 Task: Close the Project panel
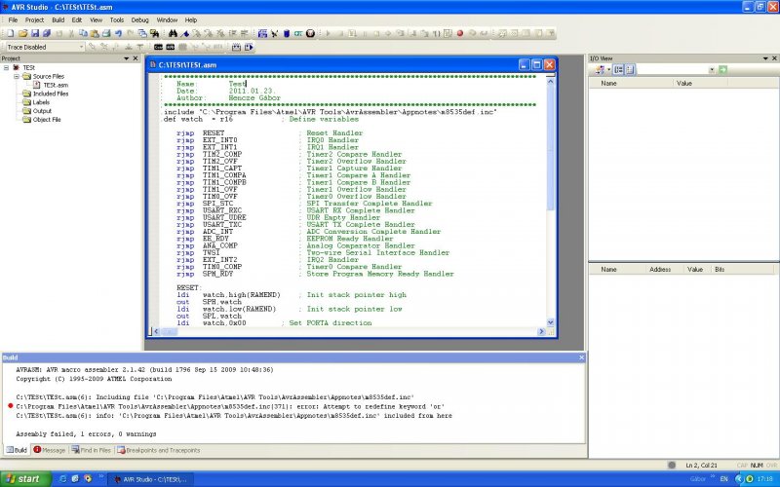(136, 58)
